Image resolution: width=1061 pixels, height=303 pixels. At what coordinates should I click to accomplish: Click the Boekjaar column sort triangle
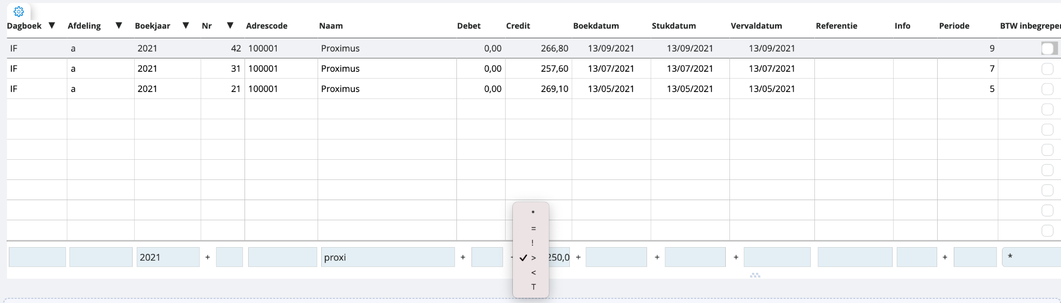(185, 25)
